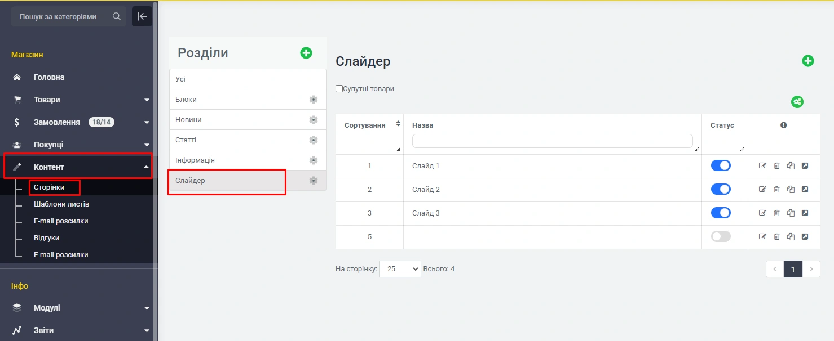Click the edit icon for Слайд 1
This screenshot has width=834, height=341.
[762, 165]
